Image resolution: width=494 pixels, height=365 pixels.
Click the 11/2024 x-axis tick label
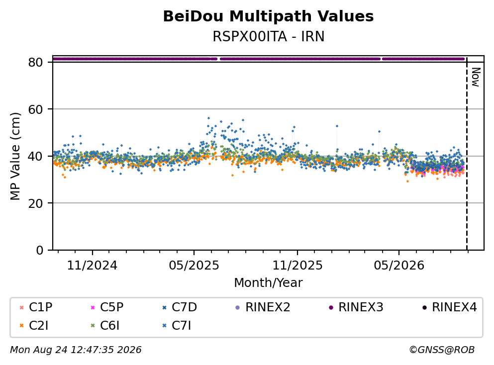pyautogui.click(x=93, y=266)
